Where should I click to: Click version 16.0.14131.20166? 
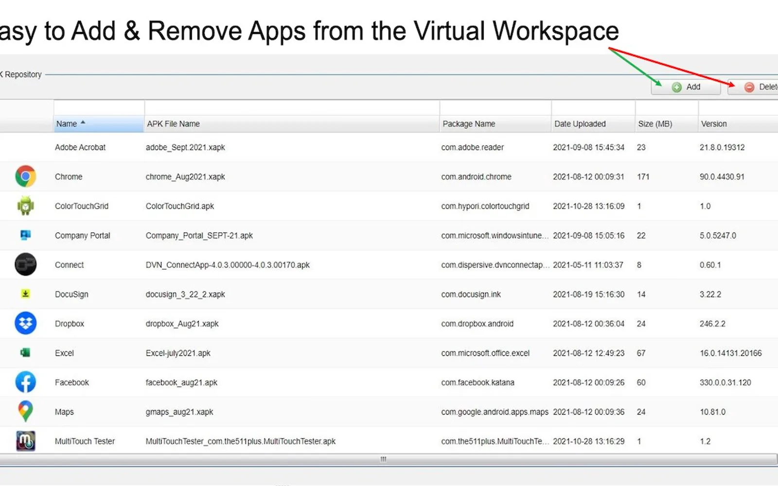point(730,353)
